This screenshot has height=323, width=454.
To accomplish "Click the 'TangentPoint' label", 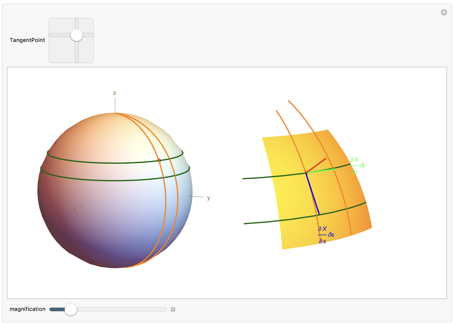I will tap(27, 40).
